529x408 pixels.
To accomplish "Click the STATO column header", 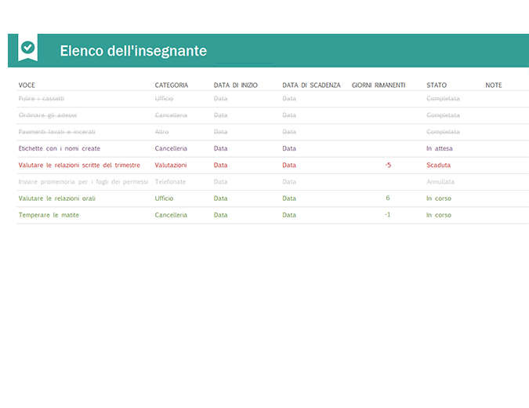I will [437, 85].
